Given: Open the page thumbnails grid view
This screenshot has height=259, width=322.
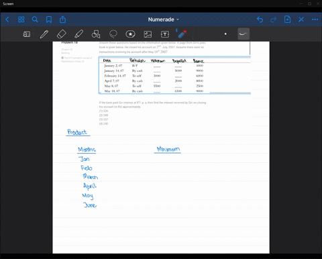Looking at the screenshot, I should 21,19.
